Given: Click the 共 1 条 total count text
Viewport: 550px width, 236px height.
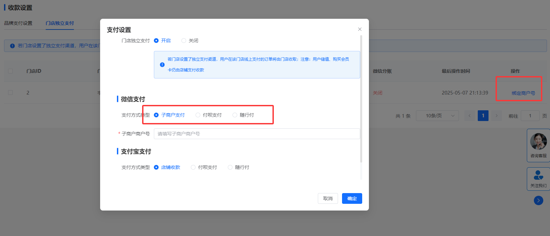Looking at the screenshot, I should click(403, 116).
